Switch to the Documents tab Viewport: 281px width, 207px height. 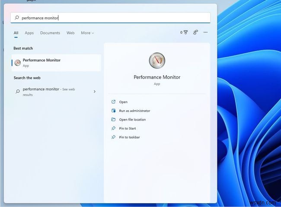tap(50, 33)
